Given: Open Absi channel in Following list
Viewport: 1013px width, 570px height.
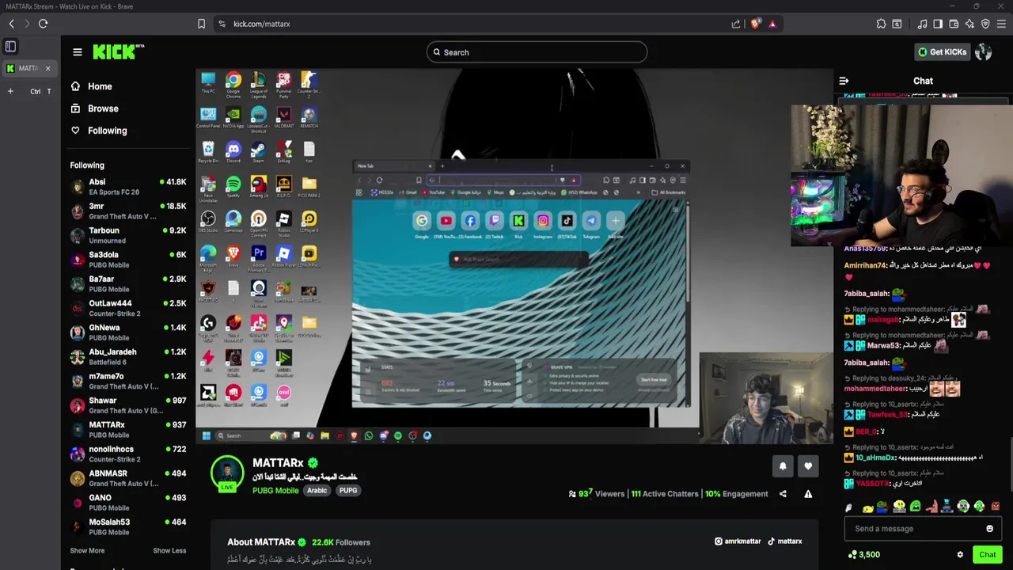Looking at the screenshot, I should 128,187.
